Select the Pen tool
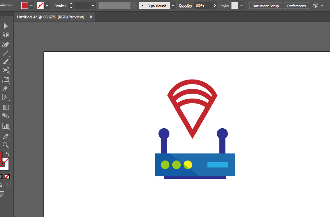330x217 pixels. tap(6, 45)
